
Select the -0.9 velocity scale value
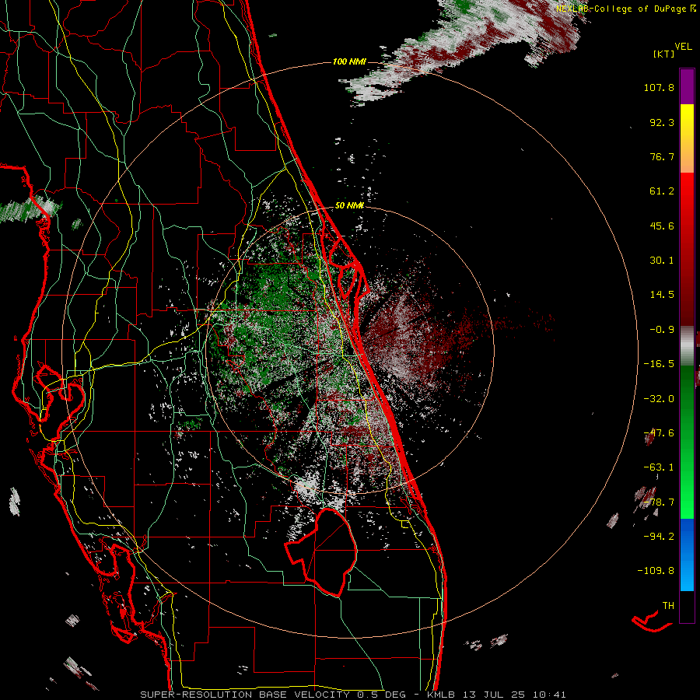(x=662, y=330)
